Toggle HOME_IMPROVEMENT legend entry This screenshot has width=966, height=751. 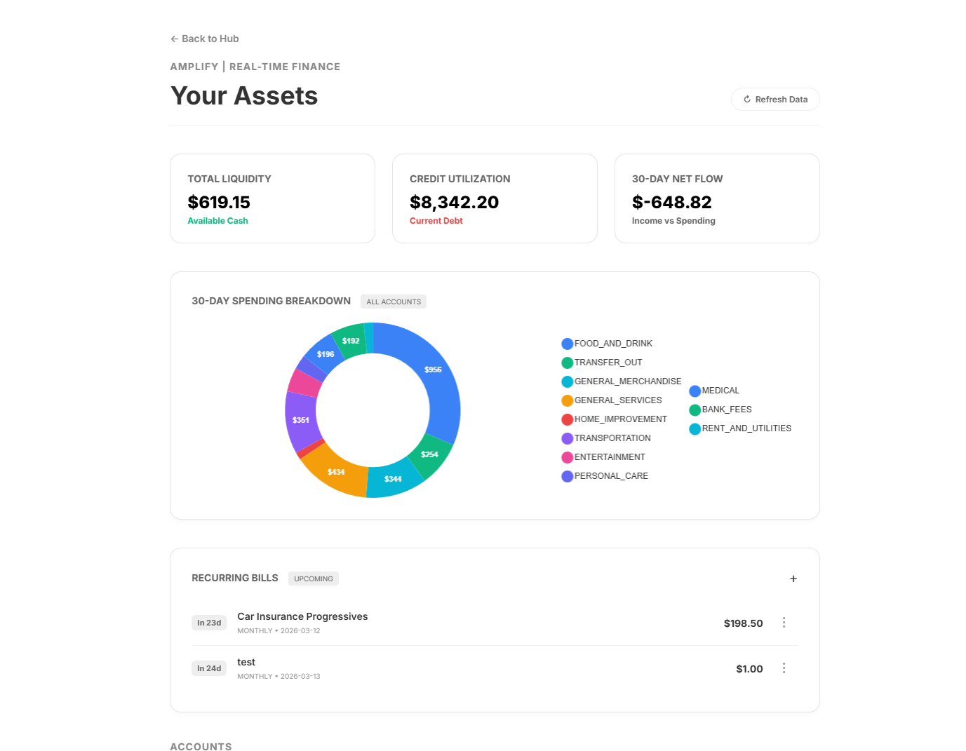coord(615,419)
